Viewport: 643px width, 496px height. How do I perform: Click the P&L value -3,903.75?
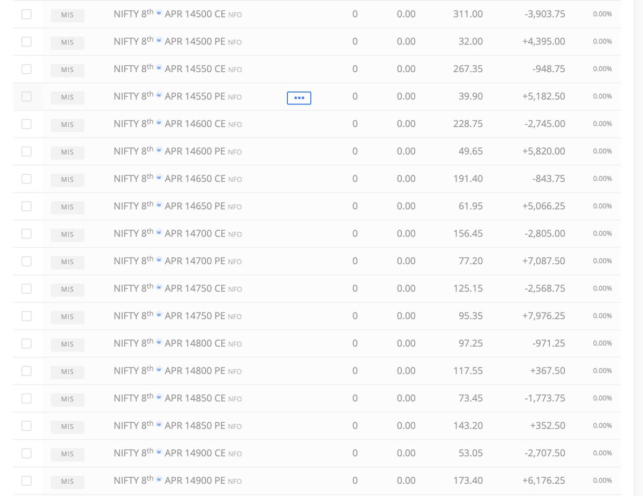pos(545,14)
